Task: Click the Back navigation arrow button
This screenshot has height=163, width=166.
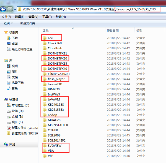Action: point(4,9)
